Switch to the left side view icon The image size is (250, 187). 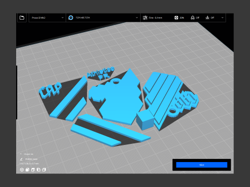(x=39, y=170)
